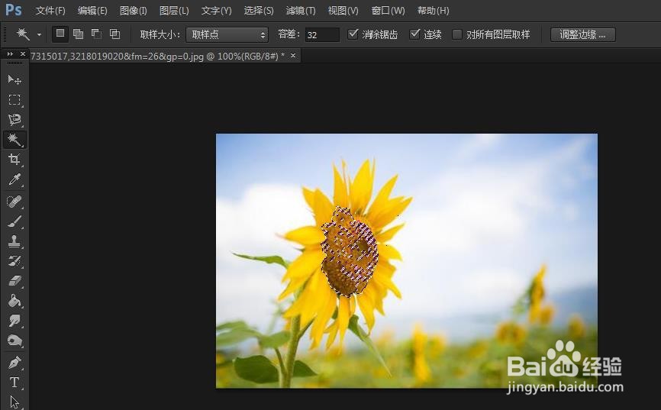The image size is (661, 410).
Task: Click the Photoshop Ps logo
Action: (x=13, y=10)
